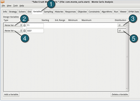The image size is (140, 101).
Task: Edit the SIGY variable name field
Action: click(35, 31)
